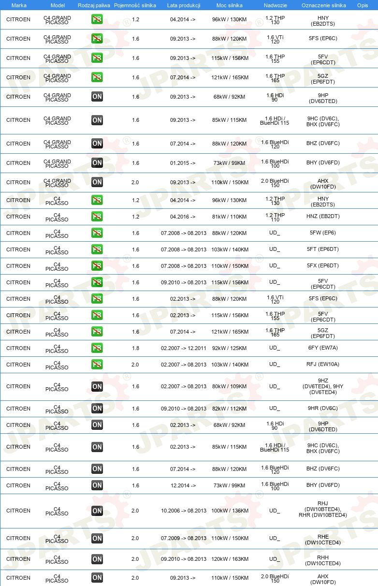
Task: Click the Nadwozie column header
Action: [x=275, y=5]
